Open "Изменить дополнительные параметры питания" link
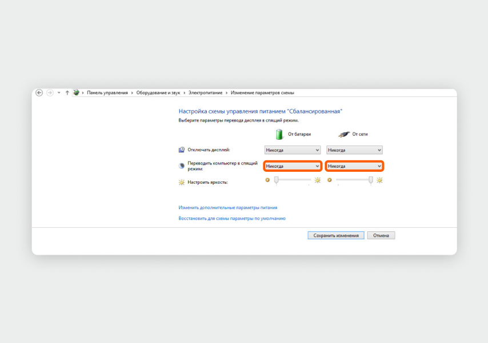The image size is (488, 343). (228, 207)
